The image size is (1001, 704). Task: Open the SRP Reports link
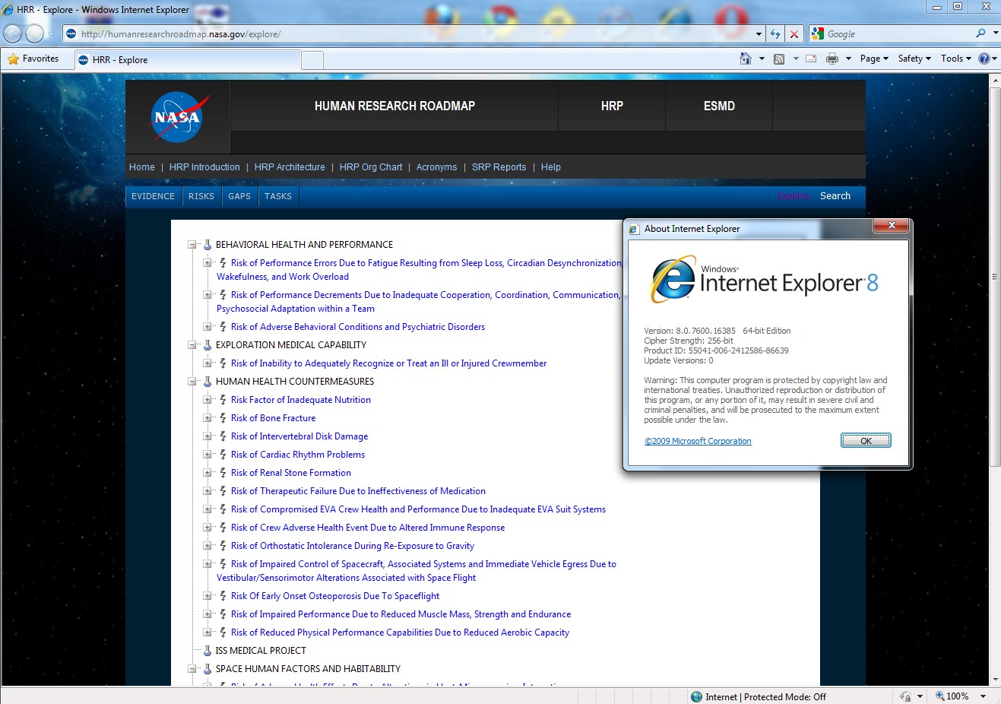point(499,167)
